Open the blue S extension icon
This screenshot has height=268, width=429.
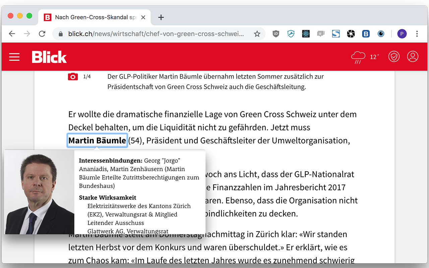point(336,33)
